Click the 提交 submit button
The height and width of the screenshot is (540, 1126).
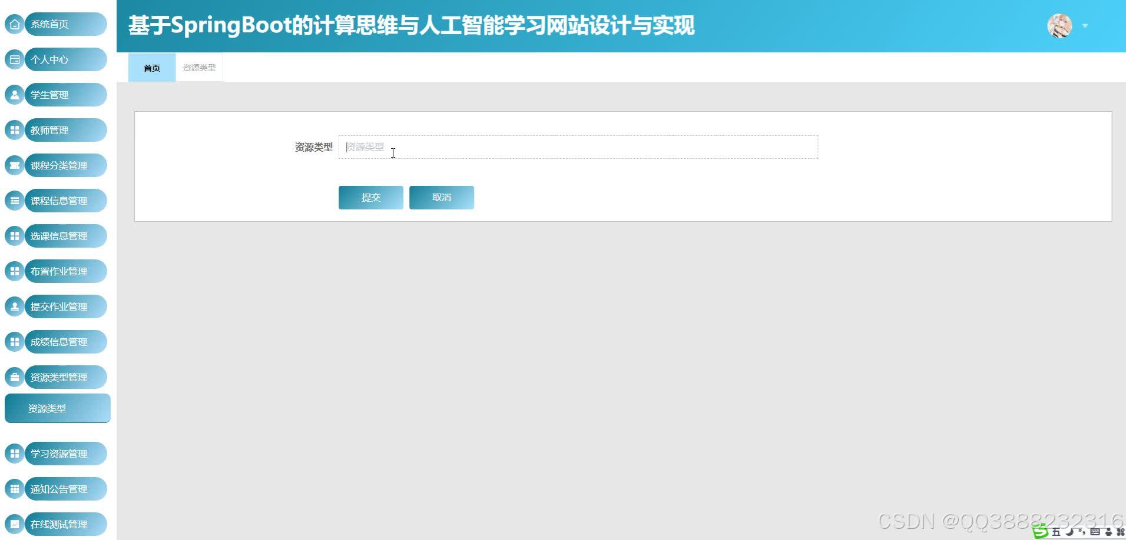pyautogui.click(x=370, y=197)
